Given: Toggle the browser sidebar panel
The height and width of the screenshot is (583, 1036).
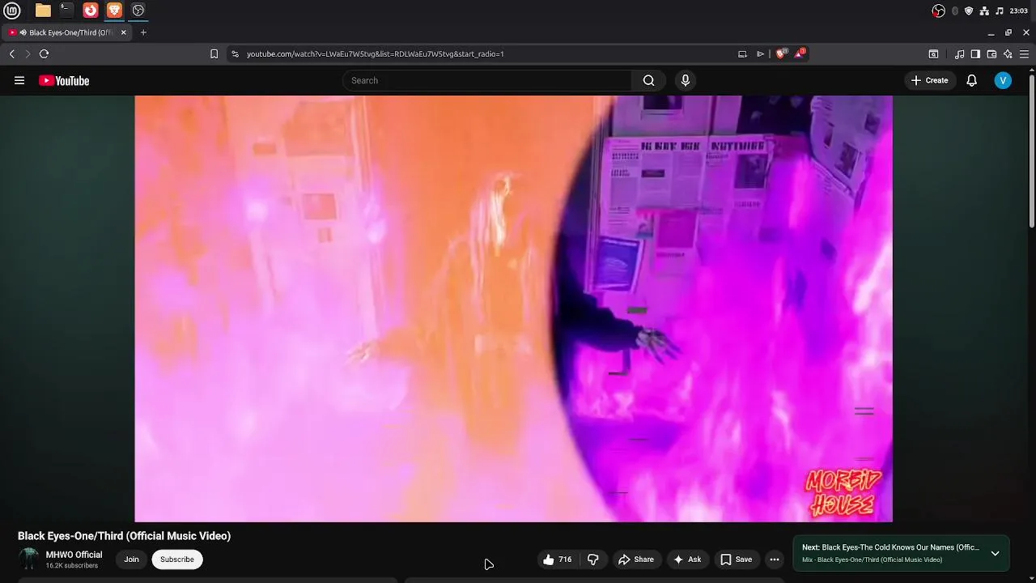Looking at the screenshot, I should [x=975, y=53].
